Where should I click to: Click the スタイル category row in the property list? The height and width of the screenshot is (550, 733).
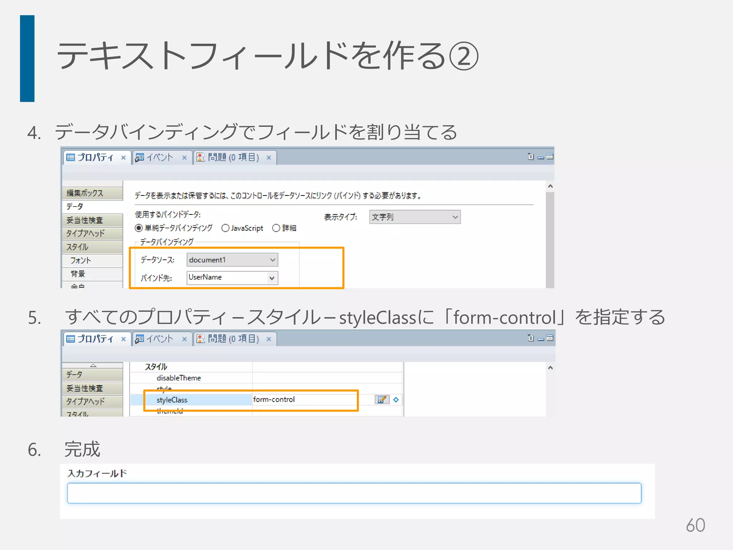coord(266,367)
